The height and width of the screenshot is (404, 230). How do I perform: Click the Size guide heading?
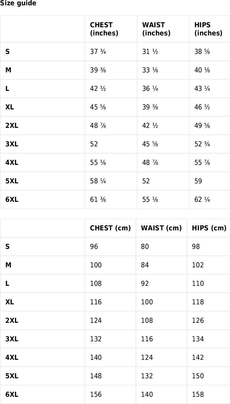(18, 3)
